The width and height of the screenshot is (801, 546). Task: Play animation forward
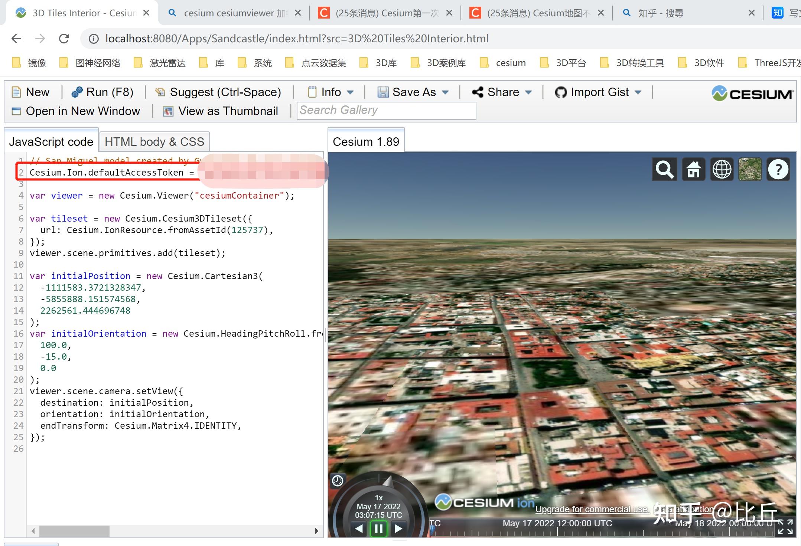[398, 528]
